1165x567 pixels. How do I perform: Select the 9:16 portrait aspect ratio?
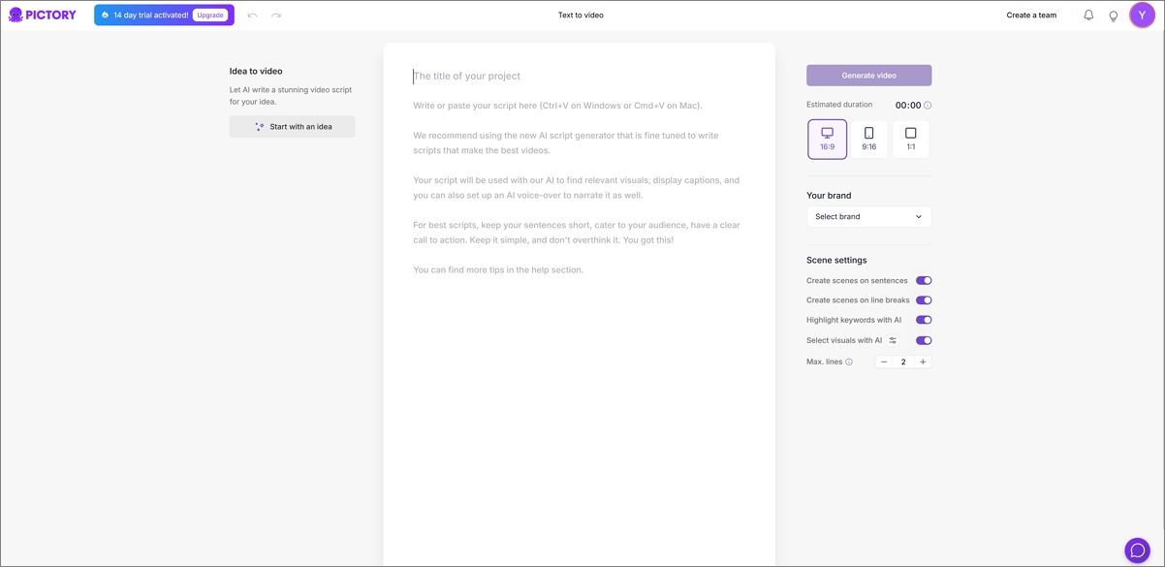tap(869, 139)
